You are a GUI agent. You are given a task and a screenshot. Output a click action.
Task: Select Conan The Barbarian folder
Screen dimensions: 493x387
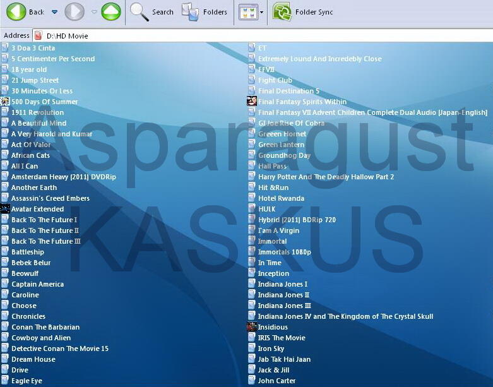pos(45,327)
